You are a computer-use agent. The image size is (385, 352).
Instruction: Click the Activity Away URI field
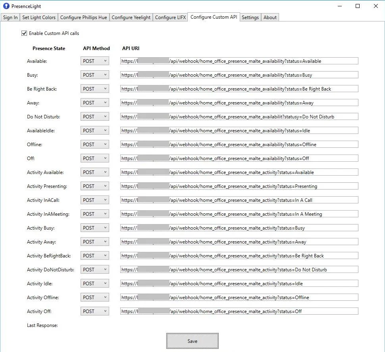click(239, 242)
